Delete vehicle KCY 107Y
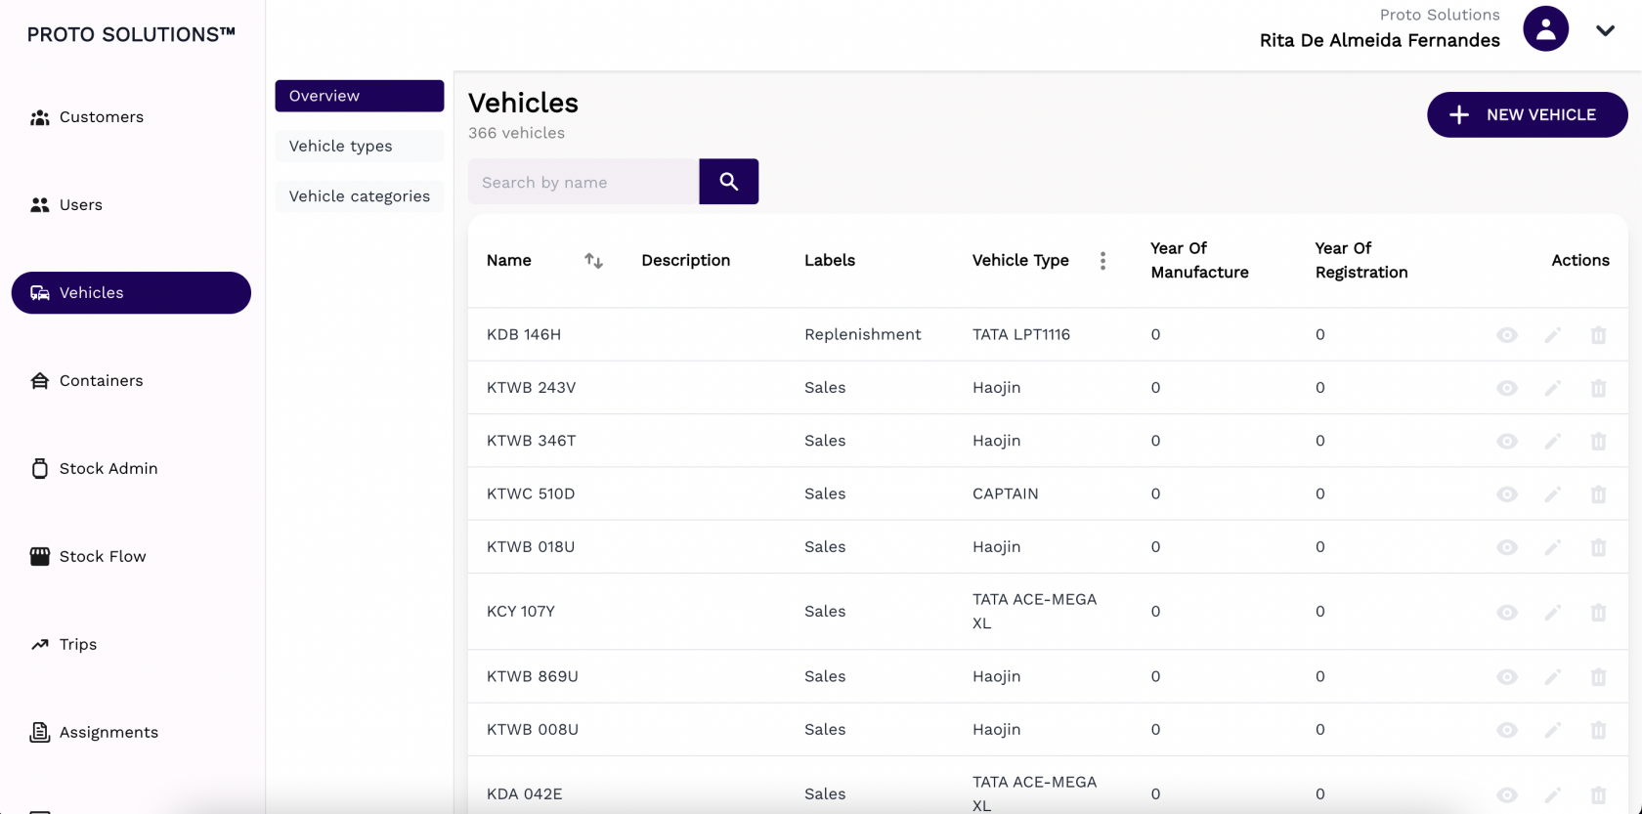1642x814 pixels. pyautogui.click(x=1598, y=612)
